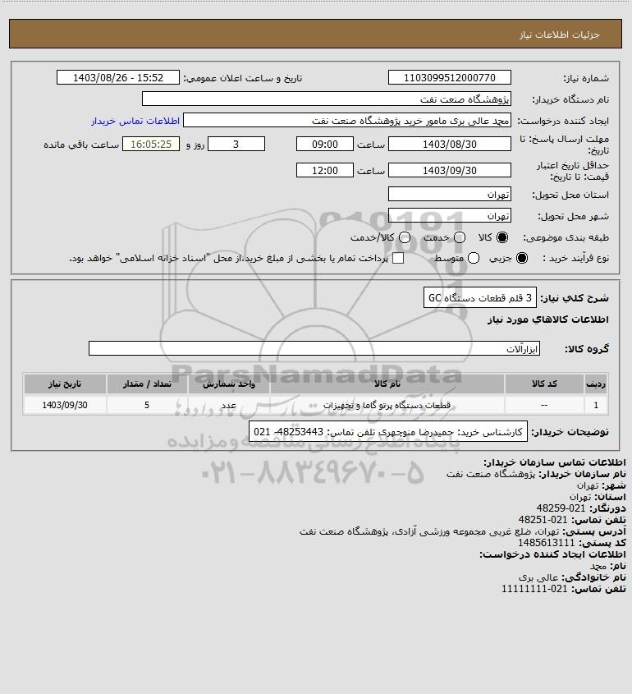
Task: Select the خدمت radio button
Action: click(x=460, y=237)
